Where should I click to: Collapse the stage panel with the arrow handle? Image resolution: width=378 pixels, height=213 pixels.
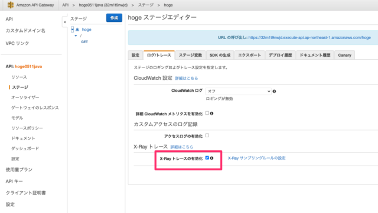[64, 22]
